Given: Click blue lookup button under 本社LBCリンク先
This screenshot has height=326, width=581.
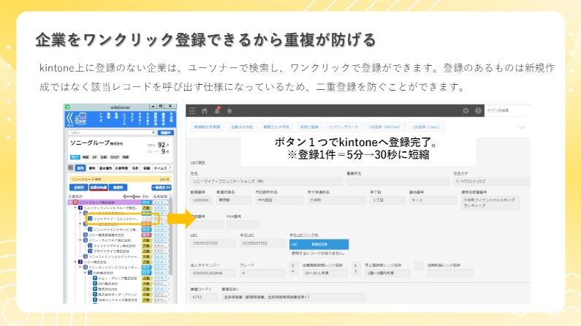Looking at the screenshot, I should 319,244.
